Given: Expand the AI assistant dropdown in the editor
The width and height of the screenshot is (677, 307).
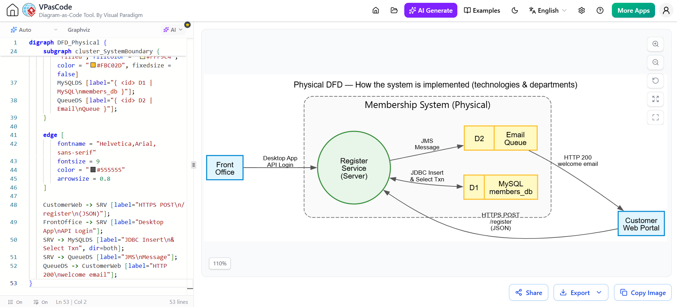Looking at the screenshot, I should (x=173, y=30).
